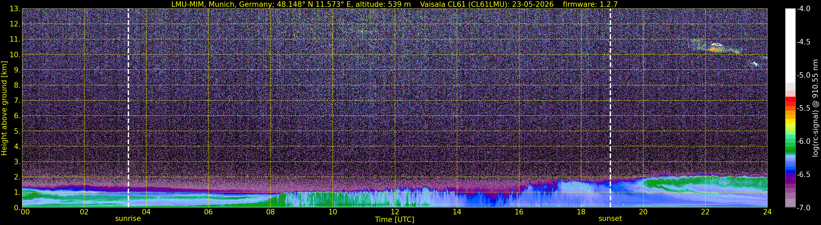821x225 pixels.
Task: Click the Height above ground [km] axis label
Action: pyautogui.click(x=4, y=108)
